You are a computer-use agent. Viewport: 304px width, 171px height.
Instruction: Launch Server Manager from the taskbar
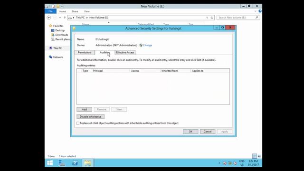62,163
